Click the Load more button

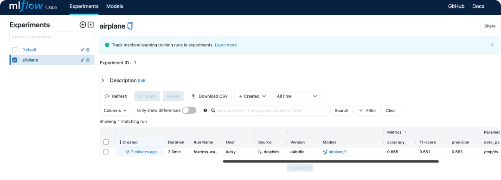click(299, 168)
